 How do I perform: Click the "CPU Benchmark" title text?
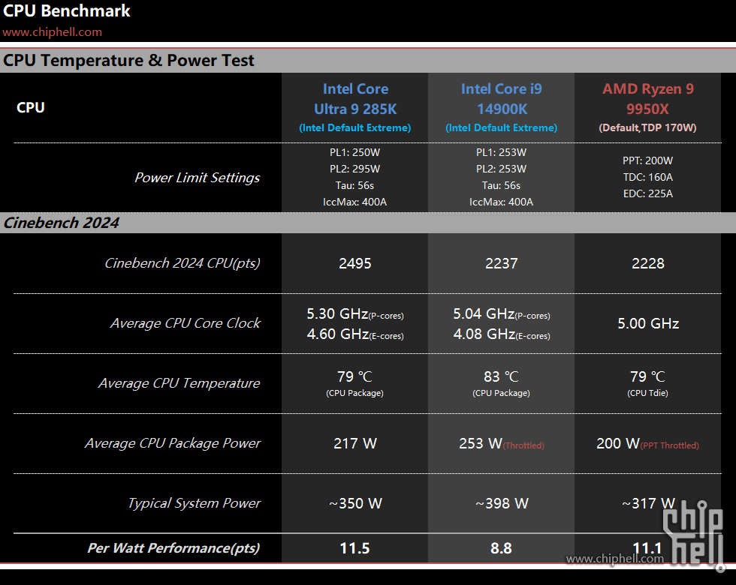67,10
